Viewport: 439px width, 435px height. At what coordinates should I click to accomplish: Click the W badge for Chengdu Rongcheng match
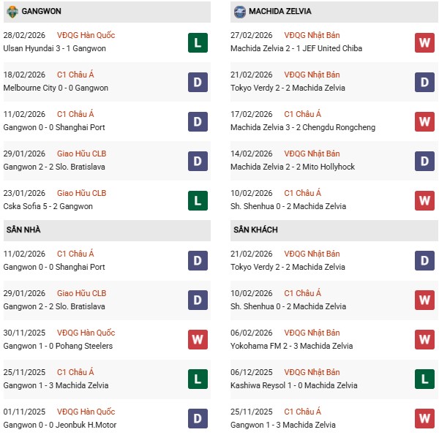(424, 121)
